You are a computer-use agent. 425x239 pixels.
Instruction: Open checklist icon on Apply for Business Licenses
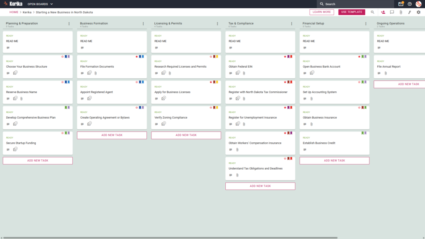point(164,98)
